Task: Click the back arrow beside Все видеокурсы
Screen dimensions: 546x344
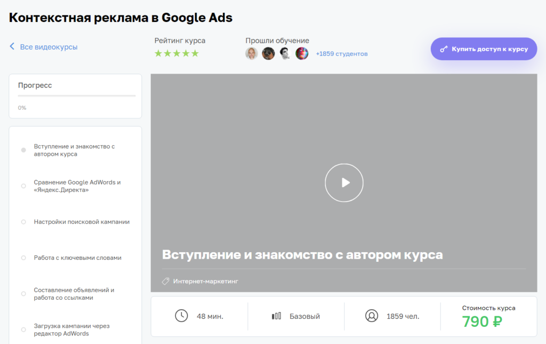Action: click(12, 47)
